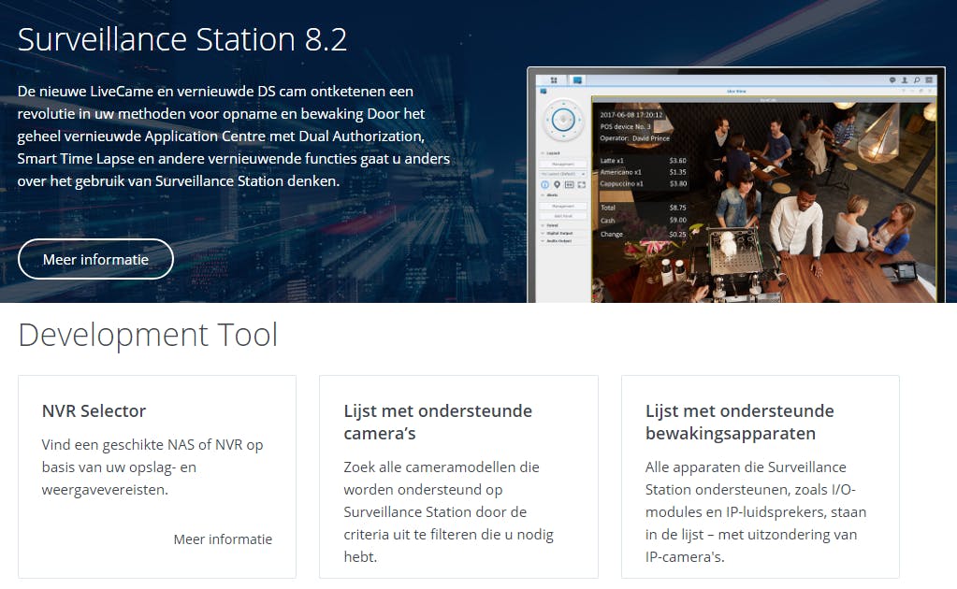This screenshot has width=957, height=589.
Task: Click the layout dropdown in product screenshot sidebar
Action: coord(563,174)
